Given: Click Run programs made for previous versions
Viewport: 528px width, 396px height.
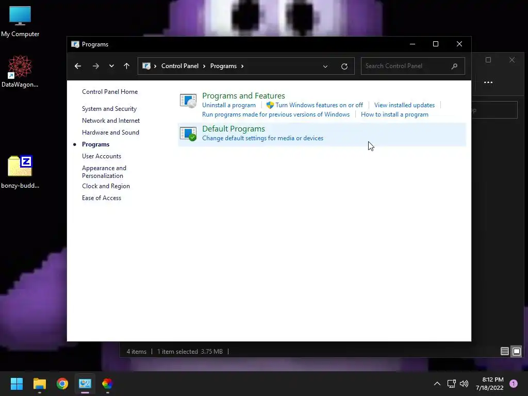Looking at the screenshot, I should tap(276, 114).
